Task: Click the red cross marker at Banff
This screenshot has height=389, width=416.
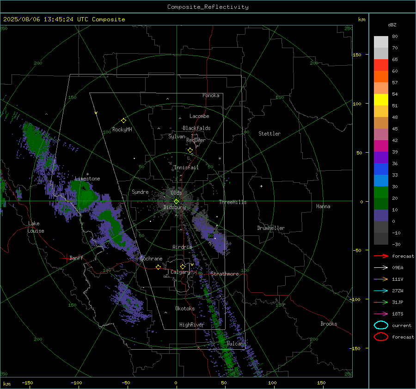Action: click(66, 258)
